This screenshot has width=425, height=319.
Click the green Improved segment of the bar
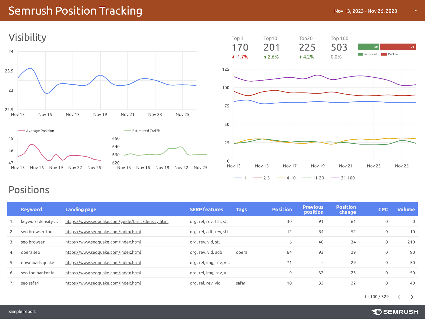click(369, 47)
